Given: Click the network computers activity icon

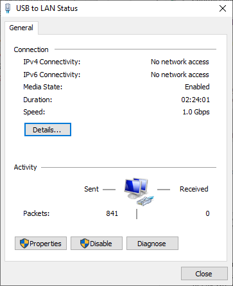Looking at the screenshot, I should [139, 192].
